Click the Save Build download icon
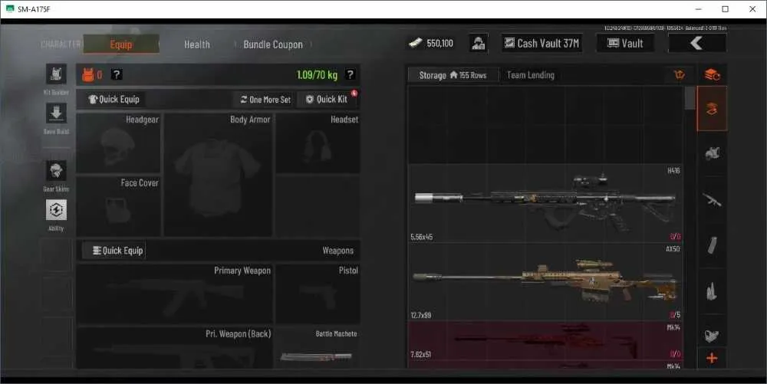The height and width of the screenshot is (384, 767). point(56,113)
